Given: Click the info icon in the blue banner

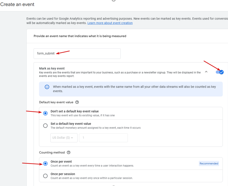Looking at the screenshot, I should coord(47,87).
